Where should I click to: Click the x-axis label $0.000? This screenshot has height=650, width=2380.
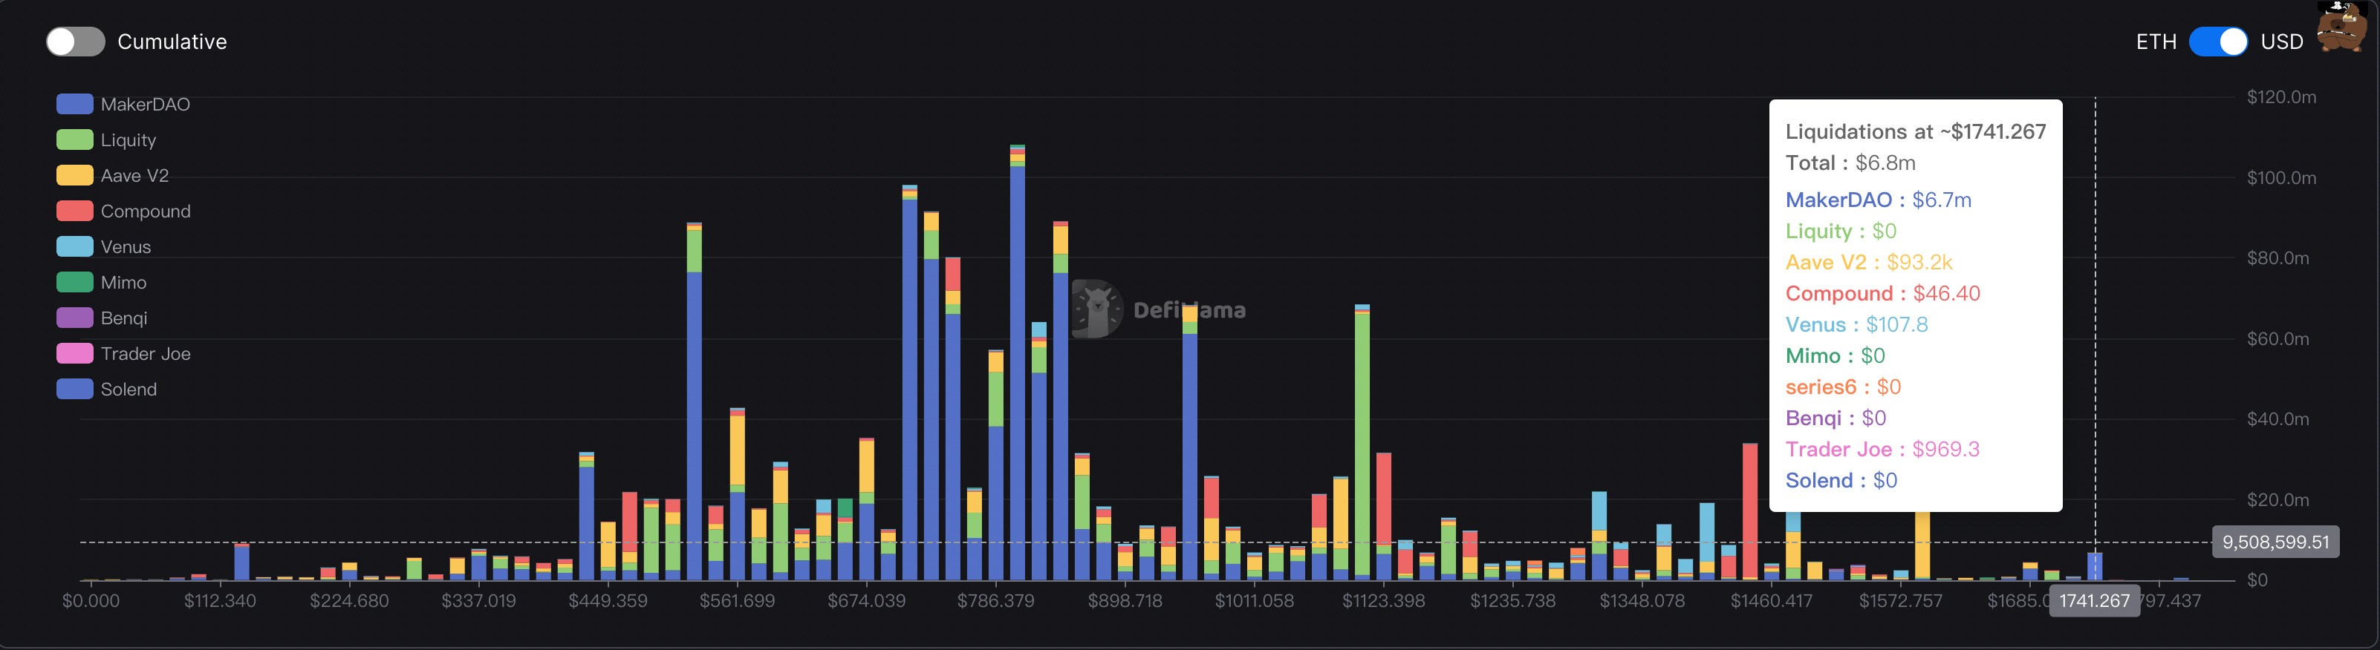tap(91, 601)
